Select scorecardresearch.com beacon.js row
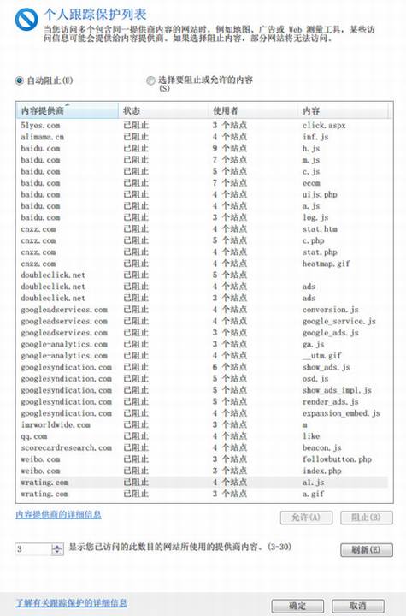Screen dimensions: 406x616 tap(203, 447)
